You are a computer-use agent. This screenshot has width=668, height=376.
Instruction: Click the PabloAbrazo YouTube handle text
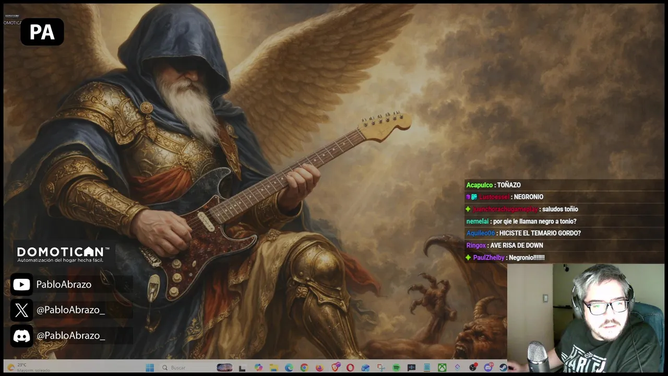point(64,284)
